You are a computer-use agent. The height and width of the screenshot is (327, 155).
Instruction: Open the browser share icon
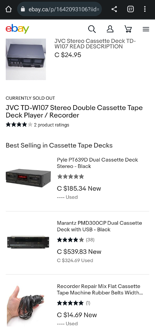pyautogui.click(x=114, y=9)
